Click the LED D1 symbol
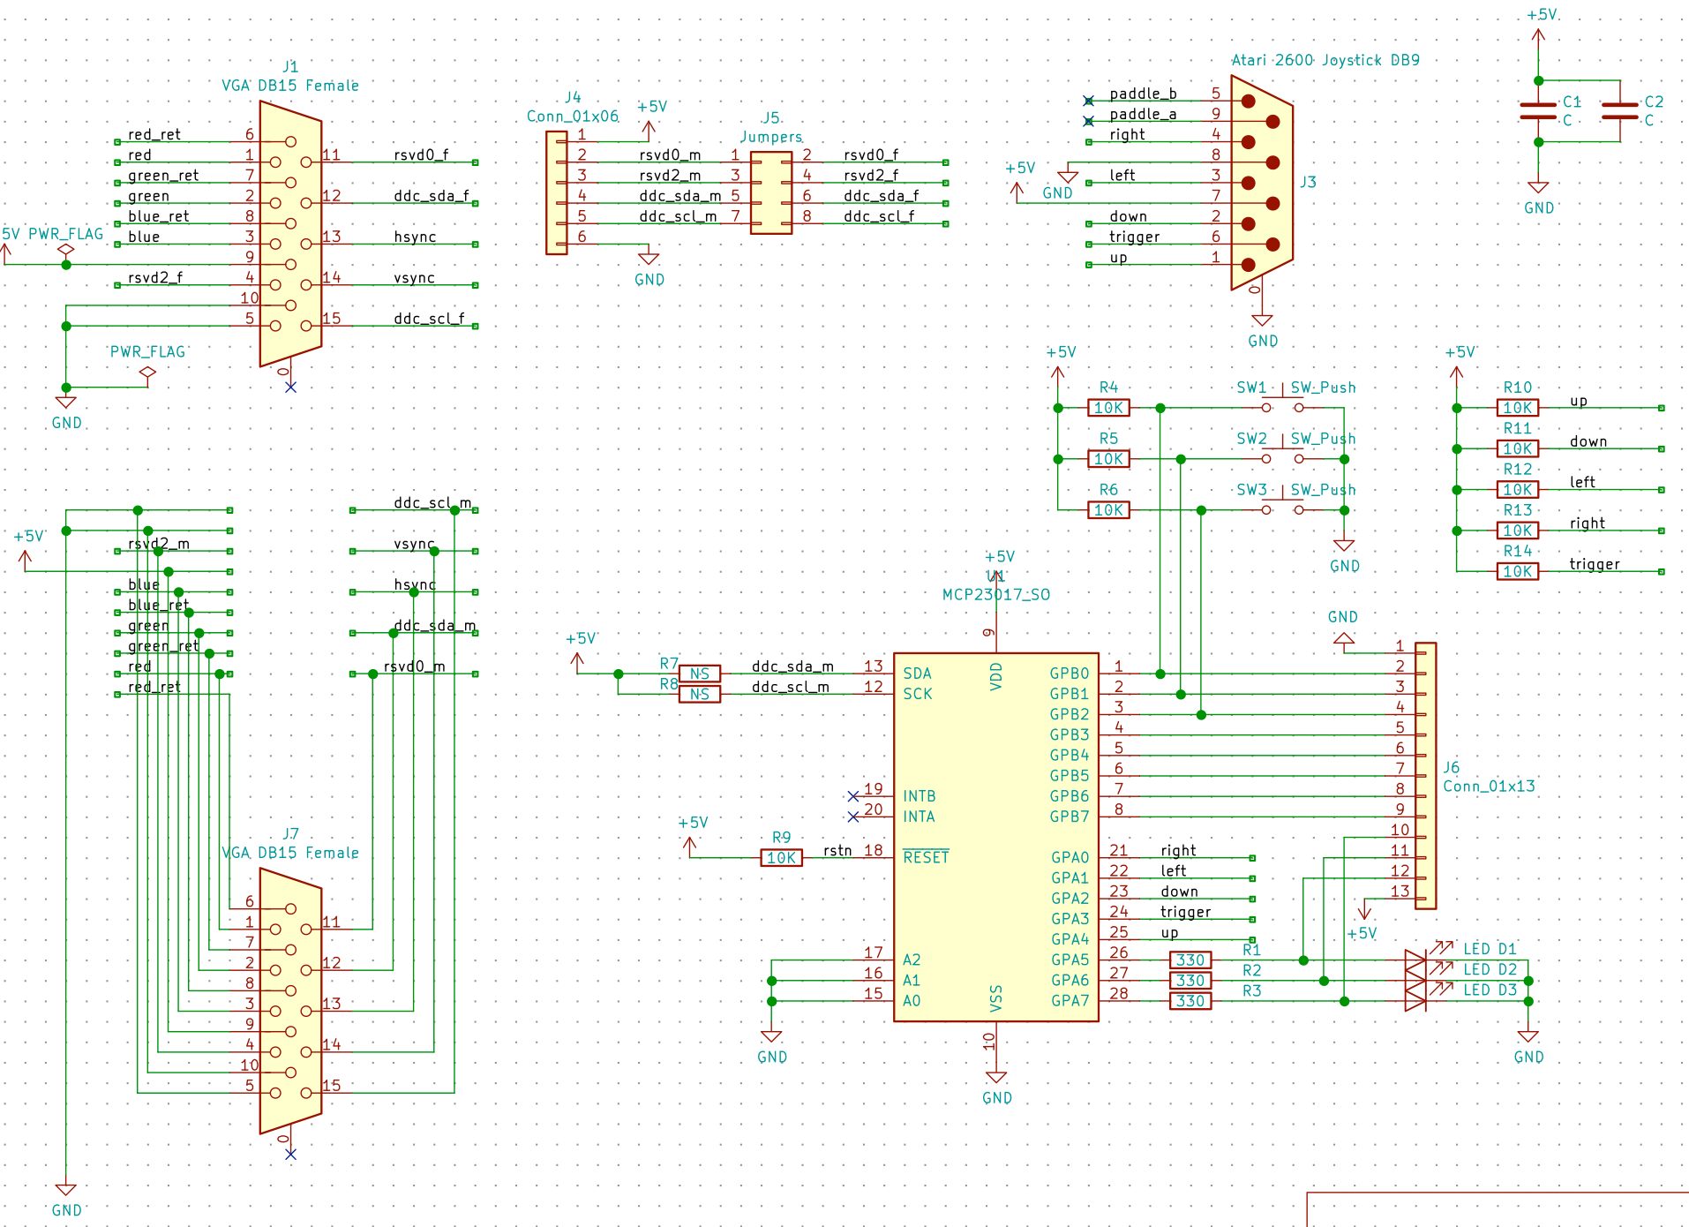1689x1227 pixels. 1415,960
